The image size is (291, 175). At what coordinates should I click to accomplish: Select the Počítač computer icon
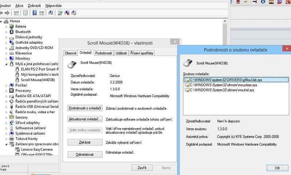click(x=12, y=85)
